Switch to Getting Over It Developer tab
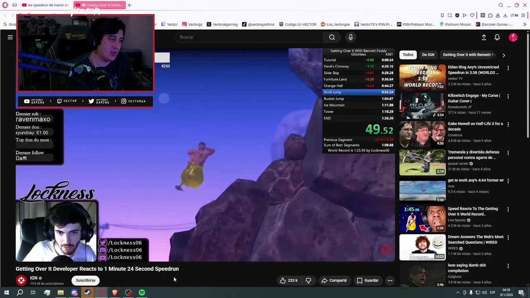This screenshot has height=298, width=530. tap(100, 5)
